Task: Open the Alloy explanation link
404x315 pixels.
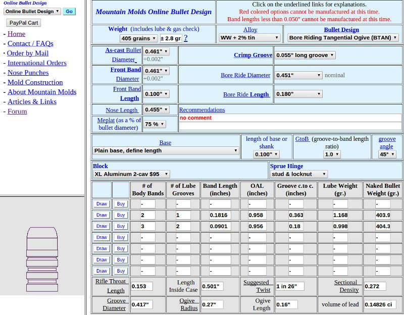Action: click(x=250, y=30)
